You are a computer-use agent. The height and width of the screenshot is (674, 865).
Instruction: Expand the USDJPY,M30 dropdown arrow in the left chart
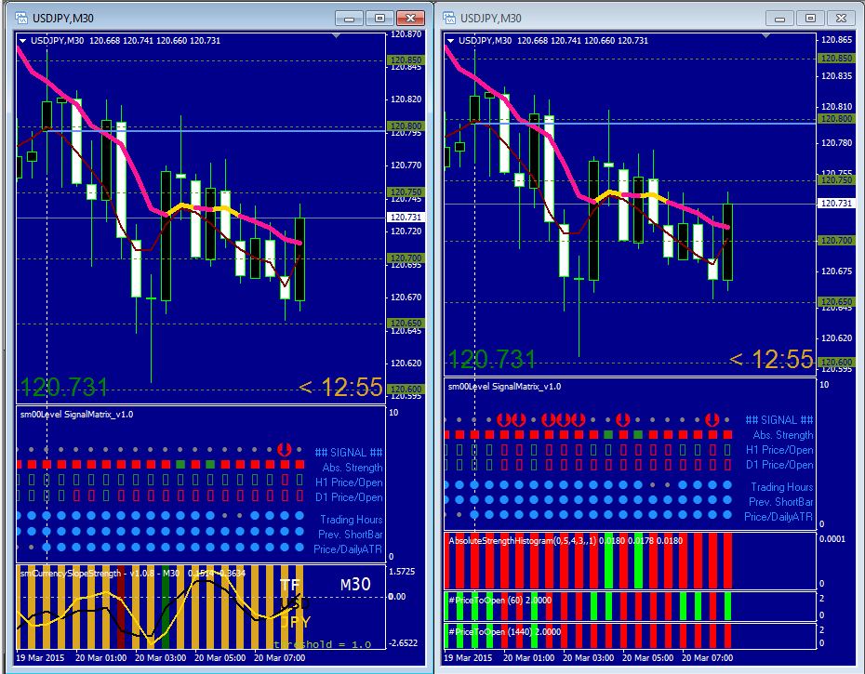pos(23,41)
